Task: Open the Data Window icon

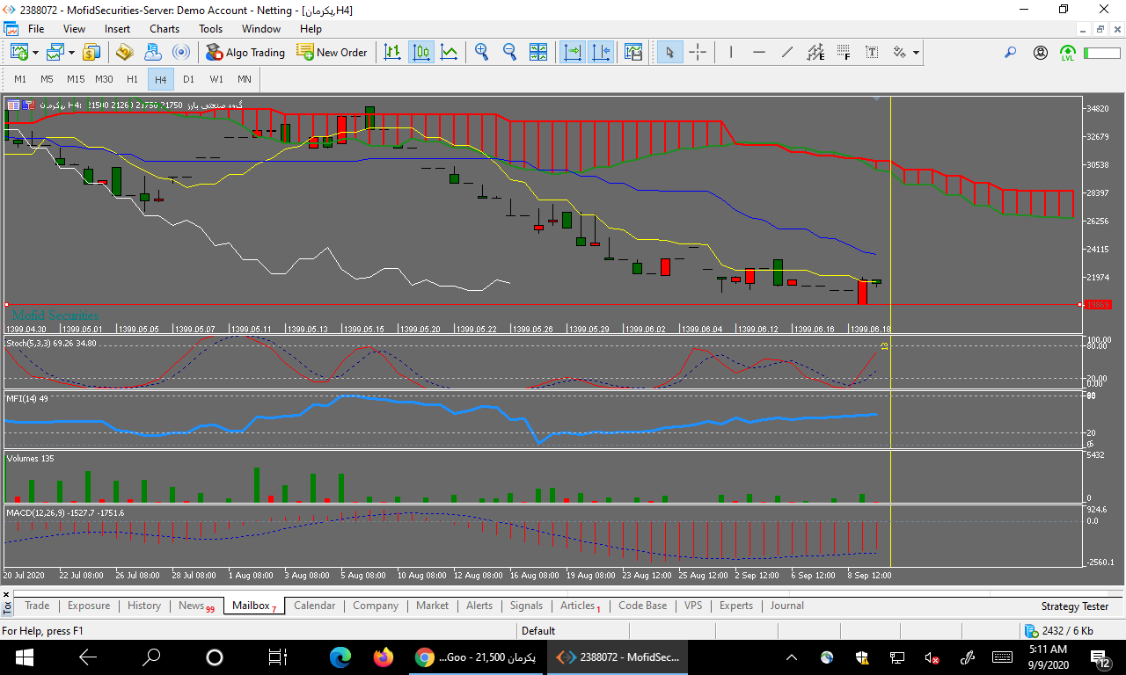Action: pos(124,53)
